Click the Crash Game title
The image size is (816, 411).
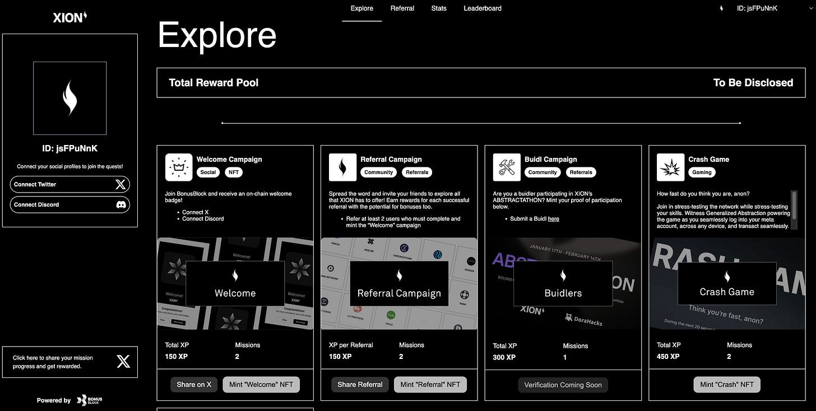click(x=709, y=160)
